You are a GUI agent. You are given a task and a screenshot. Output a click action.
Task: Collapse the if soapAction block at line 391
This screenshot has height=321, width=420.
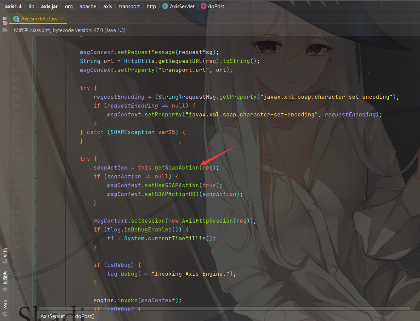[36, 176]
